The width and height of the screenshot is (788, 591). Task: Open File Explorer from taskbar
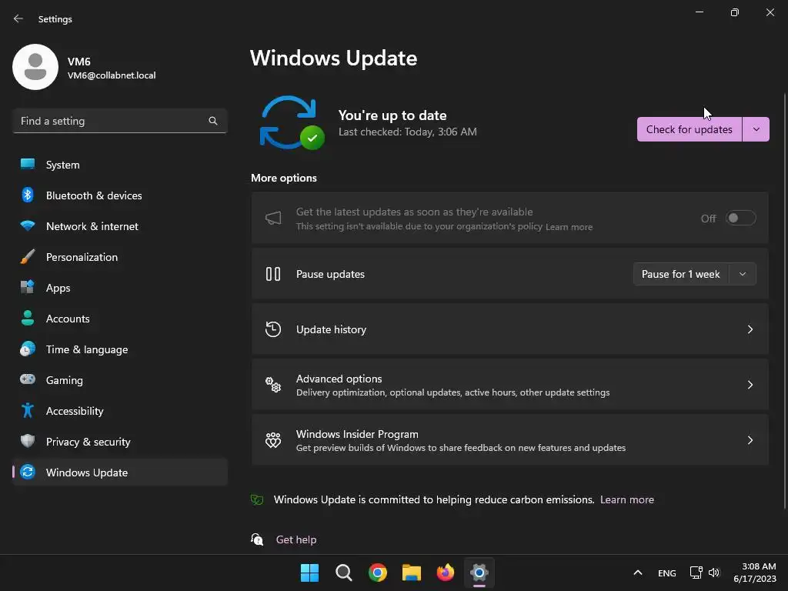[x=412, y=573]
